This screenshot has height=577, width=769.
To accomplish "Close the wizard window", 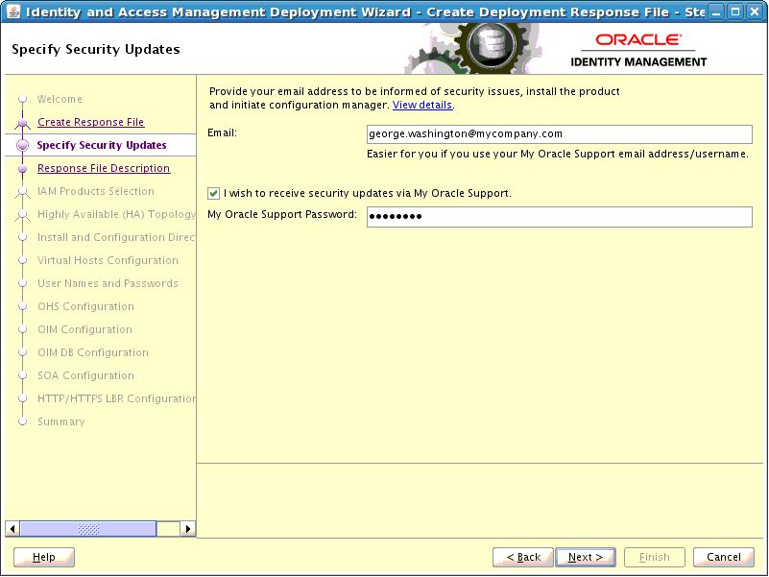I will click(x=755, y=12).
